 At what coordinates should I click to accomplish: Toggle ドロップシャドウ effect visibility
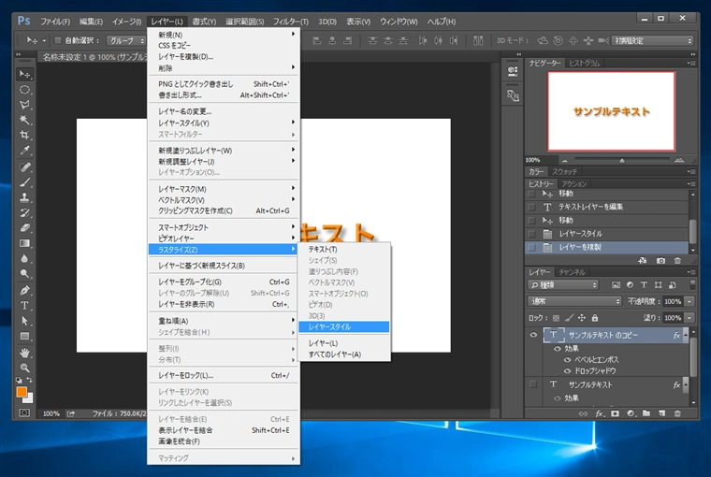tap(567, 371)
